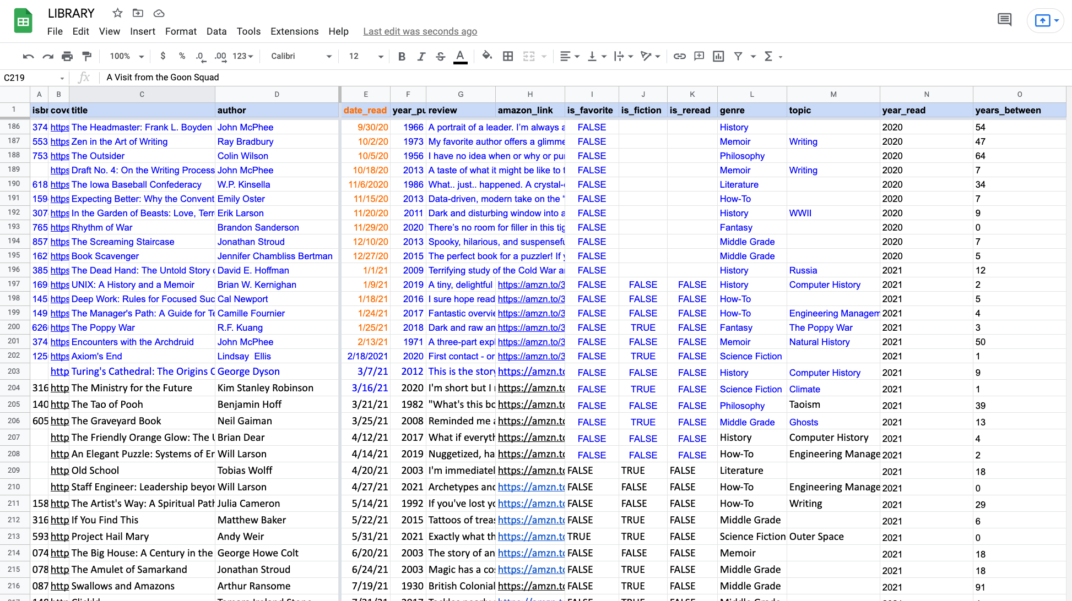Open the Share button dropdown
Viewport: 1072px width, 601px height.
[1058, 20]
